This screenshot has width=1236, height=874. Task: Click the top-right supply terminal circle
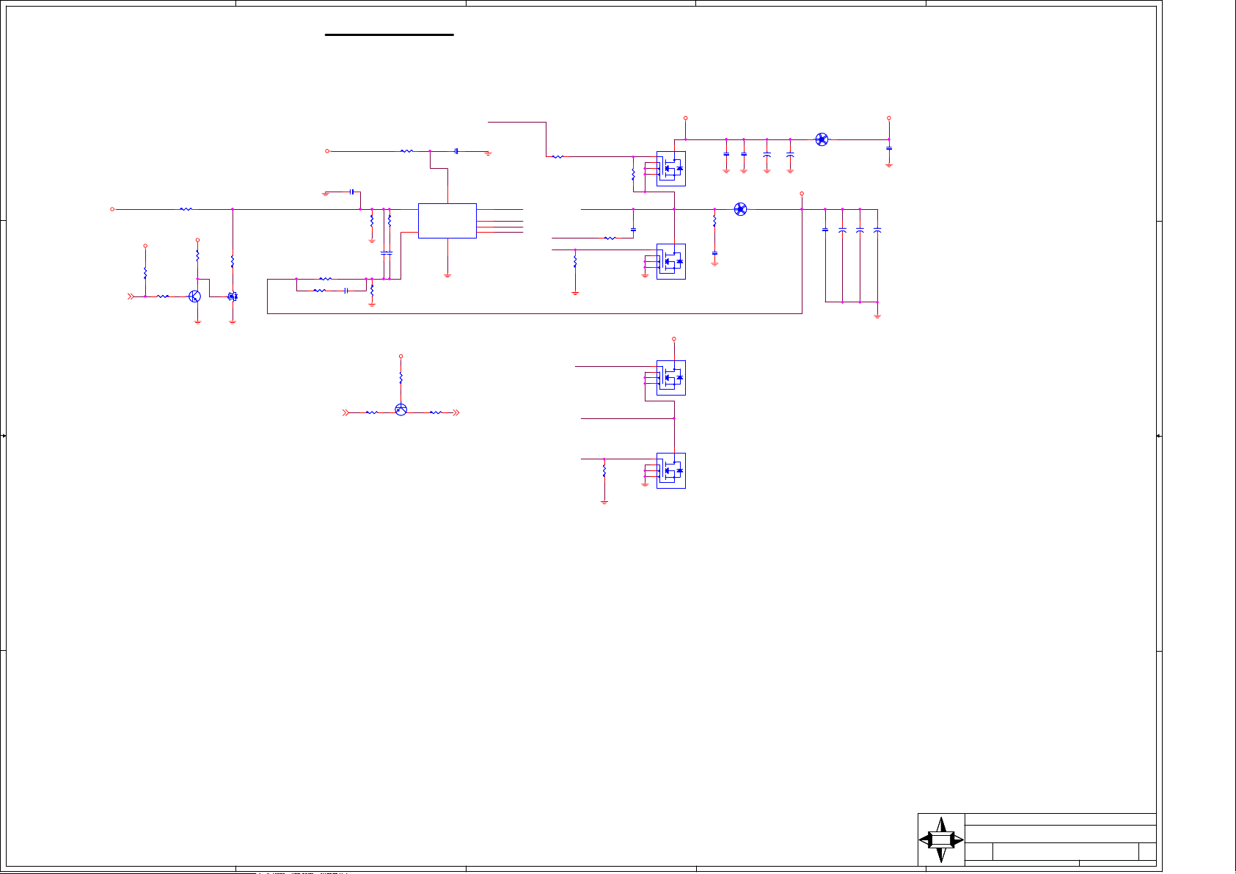[x=889, y=117]
